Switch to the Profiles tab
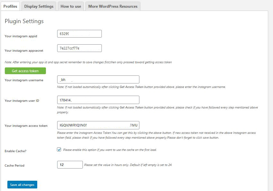This screenshot has width=273, height=191. point(10,6)
